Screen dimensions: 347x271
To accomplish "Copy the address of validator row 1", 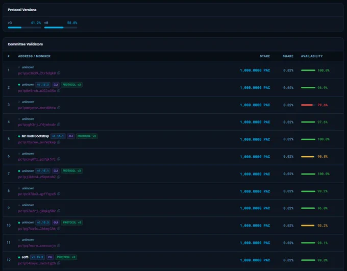I will [x=59, y=73].
